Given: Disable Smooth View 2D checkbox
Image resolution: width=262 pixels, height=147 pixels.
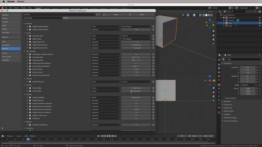Looking at the screenshot, I should 30,82.
